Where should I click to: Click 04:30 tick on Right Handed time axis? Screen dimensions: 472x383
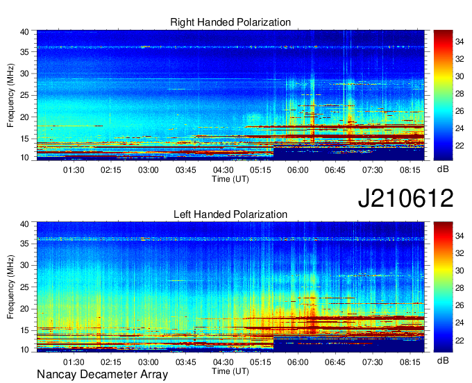point(223,170)
